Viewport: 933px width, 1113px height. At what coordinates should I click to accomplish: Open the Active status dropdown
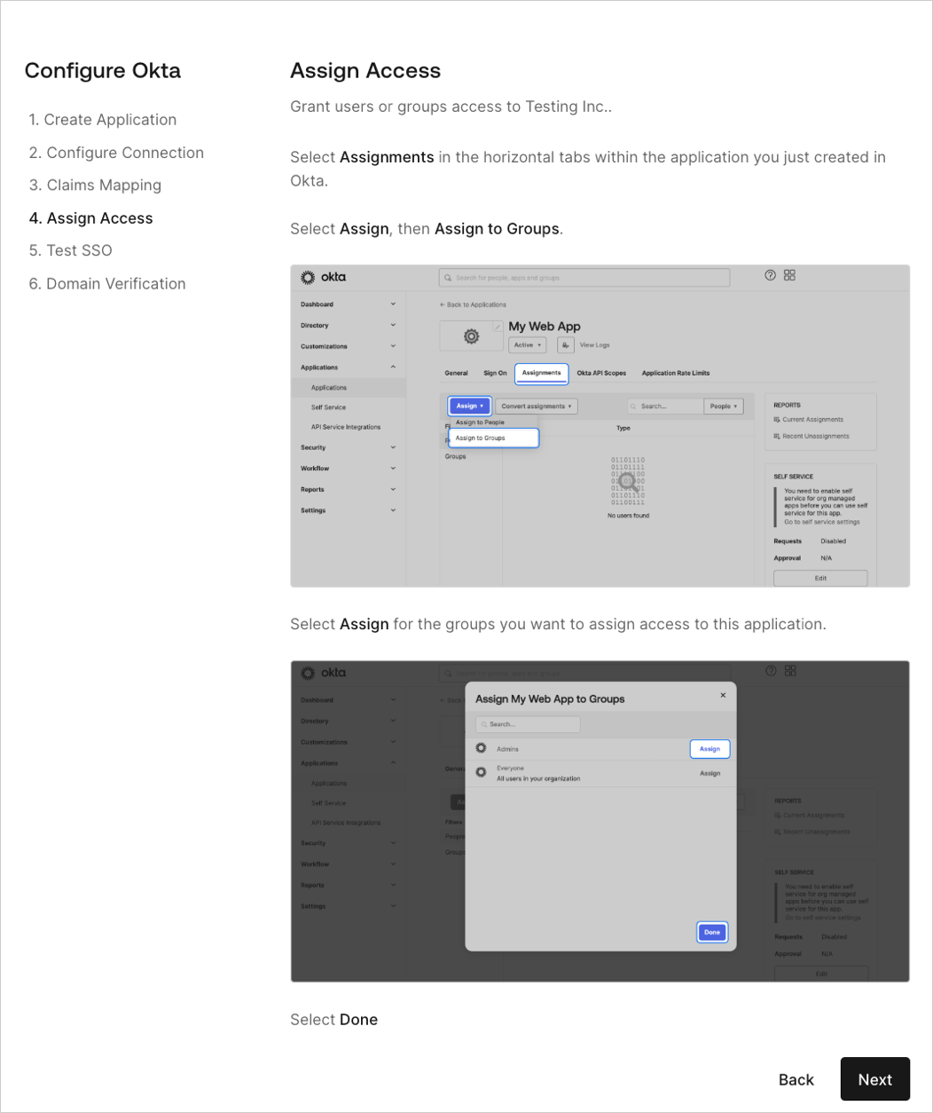click(x=527, y=344)
